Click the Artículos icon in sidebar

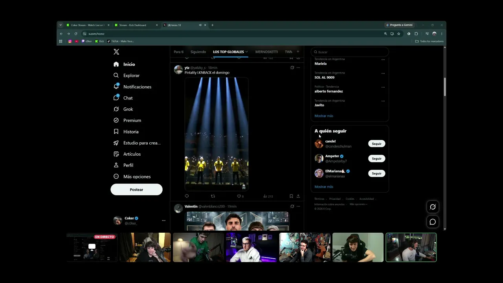point(116,154)
